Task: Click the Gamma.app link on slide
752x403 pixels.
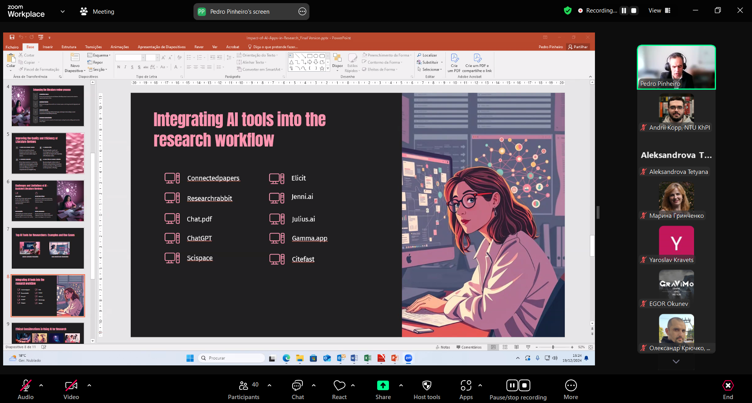Action: pyautogui.click(x=309, y=238)
